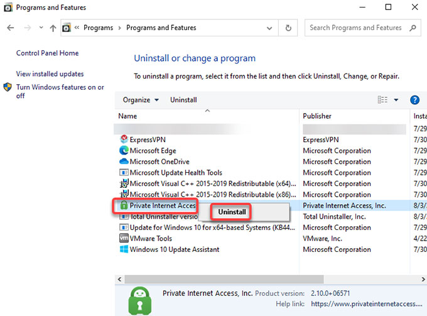Click the large PIA padlock in details pane
427x316 pixels.
click(x=139, y=301)
